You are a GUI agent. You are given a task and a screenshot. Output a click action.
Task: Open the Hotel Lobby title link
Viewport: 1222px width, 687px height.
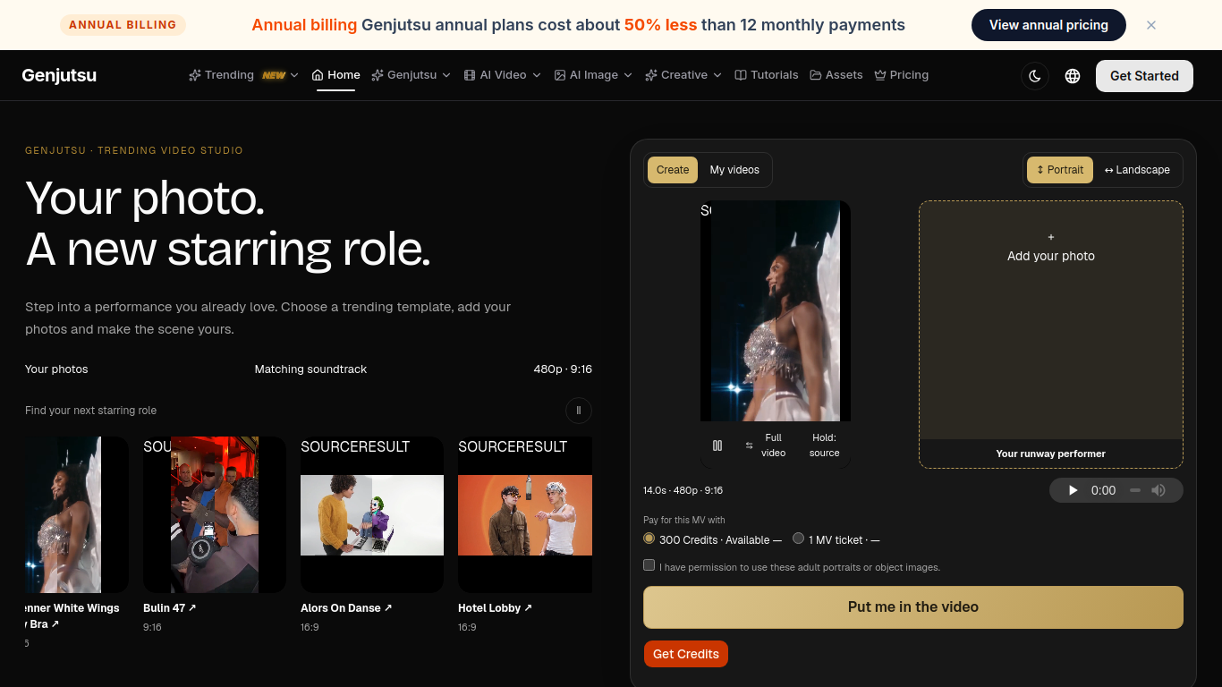click(x=495, y=608)
